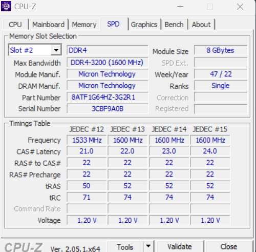Switch to the Mainboard tab
Viewport: 256px width, 252px height.
pyautogui.click(x=49, y=25)
